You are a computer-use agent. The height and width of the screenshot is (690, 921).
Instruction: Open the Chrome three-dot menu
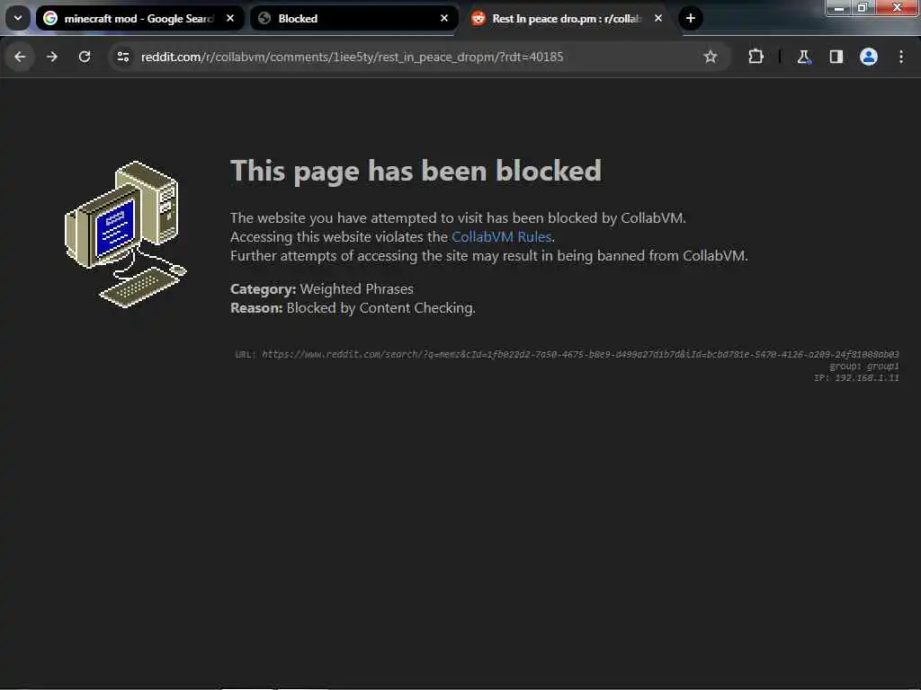pos(901,57)
